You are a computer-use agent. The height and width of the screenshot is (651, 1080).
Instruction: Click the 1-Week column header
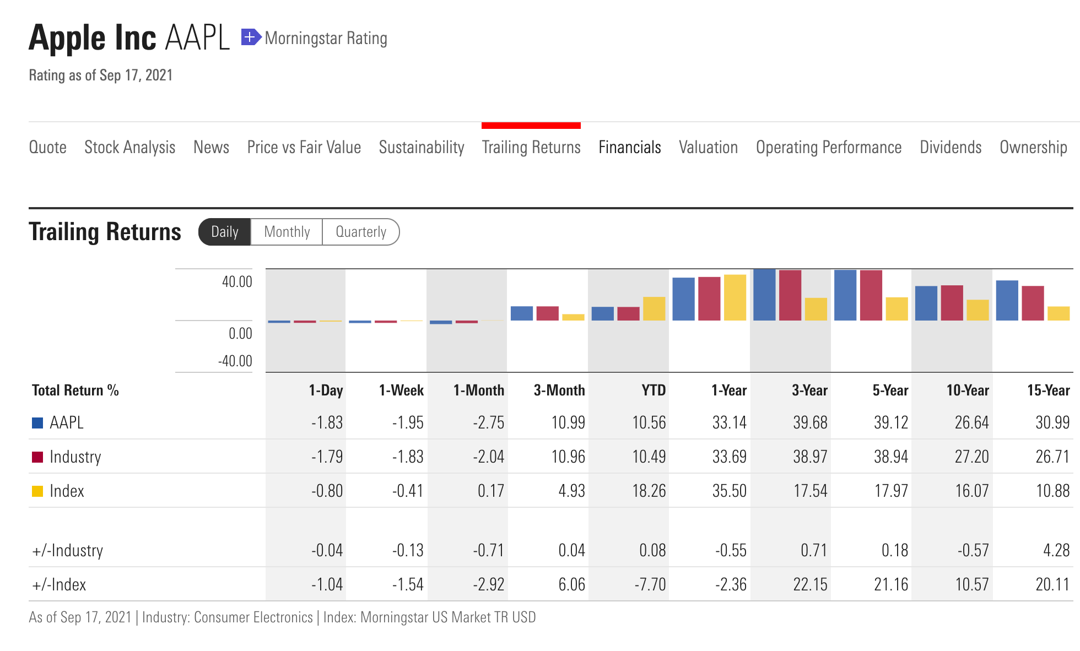pyautogui.click(x=401, y=390)
